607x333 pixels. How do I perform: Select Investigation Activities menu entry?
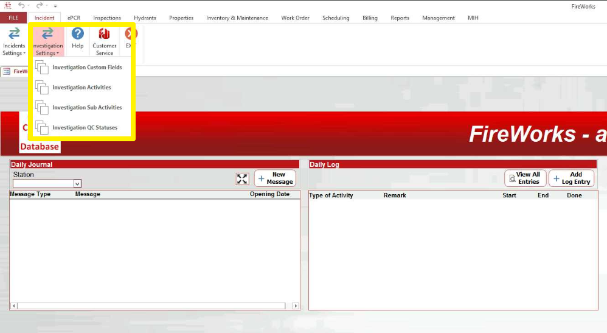click(82, 88)
